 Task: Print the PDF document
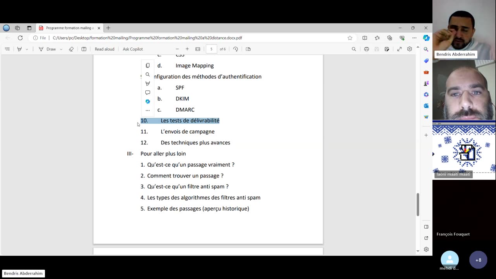[367, 49]
